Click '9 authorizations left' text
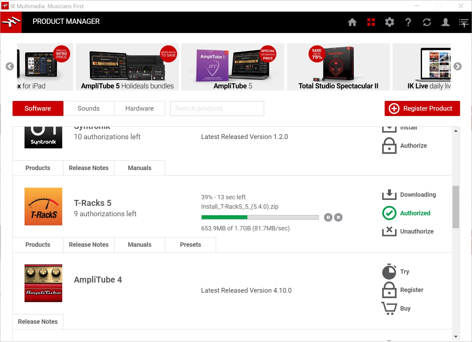 (105, 214)
